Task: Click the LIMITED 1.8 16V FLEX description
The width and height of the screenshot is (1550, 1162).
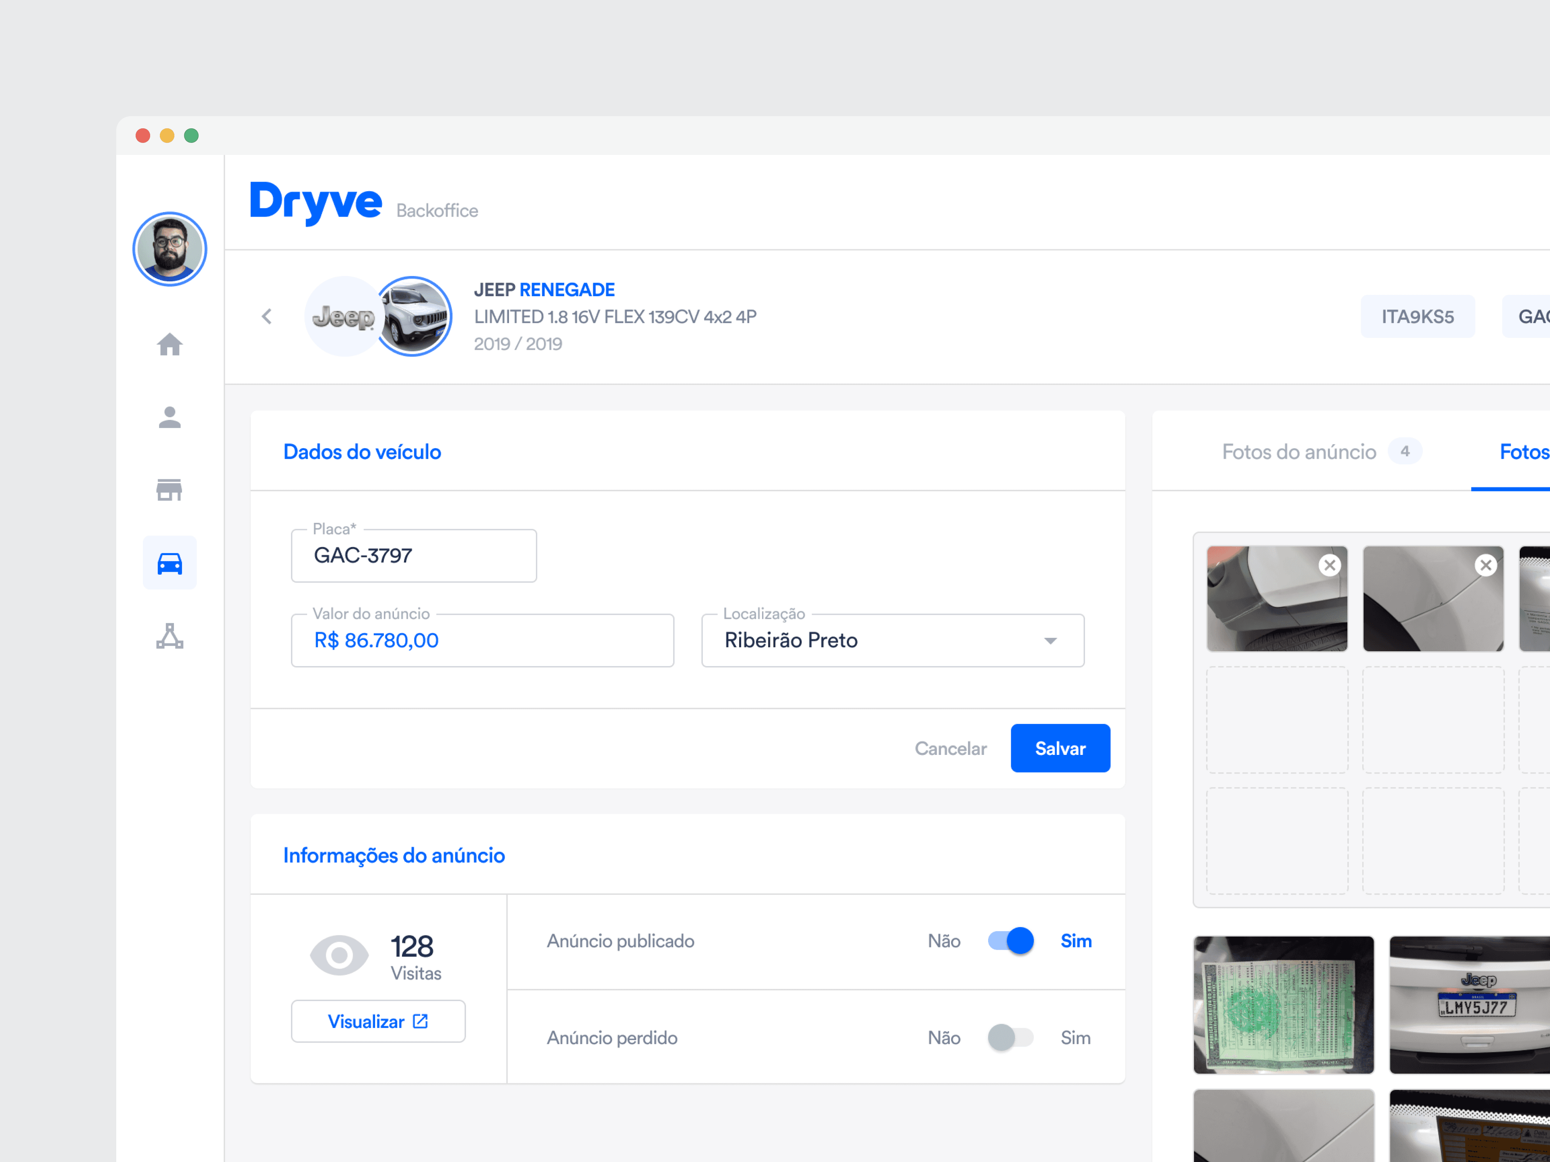Action: pos(615,317)
